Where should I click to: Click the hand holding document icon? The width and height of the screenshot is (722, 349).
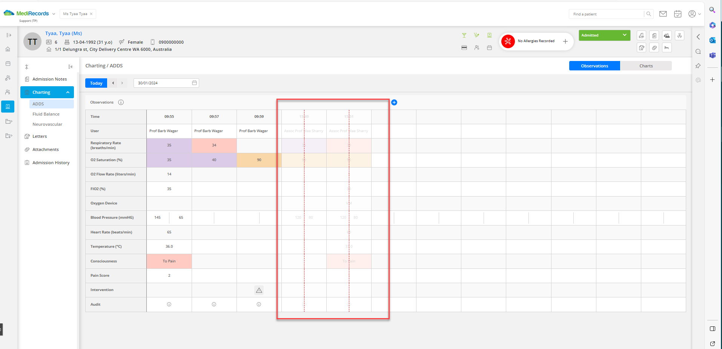(x=642, y=35)
